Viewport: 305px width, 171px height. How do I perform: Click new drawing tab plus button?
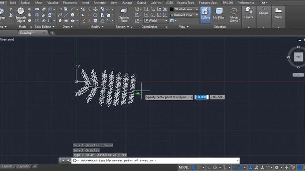click(52, 33)
